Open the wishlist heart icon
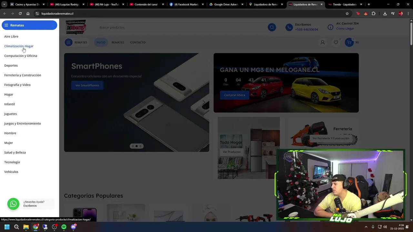413x232 pixels. tap(336, 42)
